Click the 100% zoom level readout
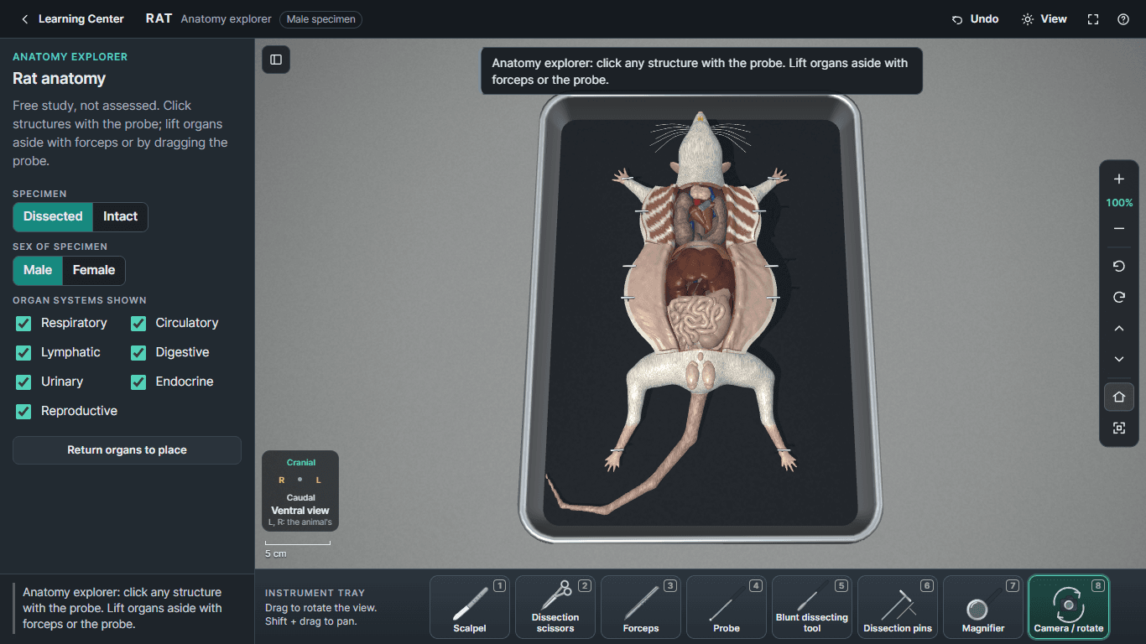Viewport: 1146px width, 644px height. pyautogui.click(x=1119, y=203)
